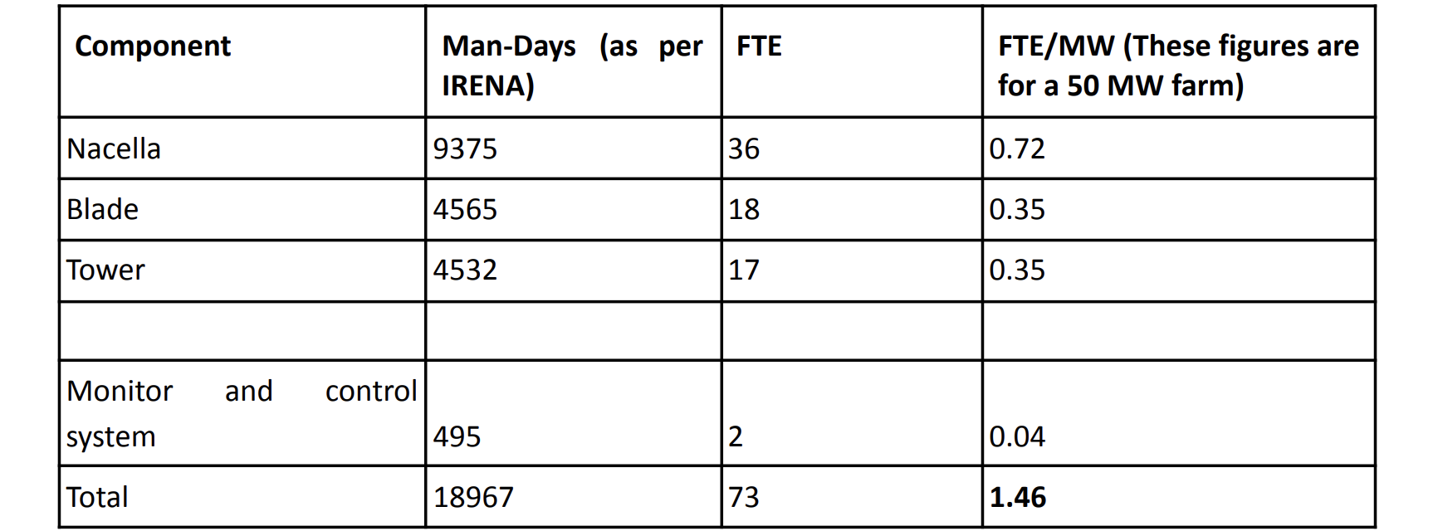Select the FTE value 17 for Tower
This screenshot has width=1433, height=531.
click(x=852, y=270)
